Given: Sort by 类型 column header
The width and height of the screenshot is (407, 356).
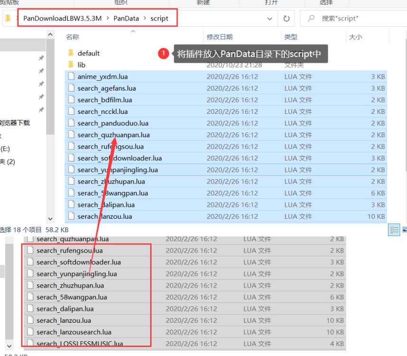Looking at the screenshot, I should 291,37.
